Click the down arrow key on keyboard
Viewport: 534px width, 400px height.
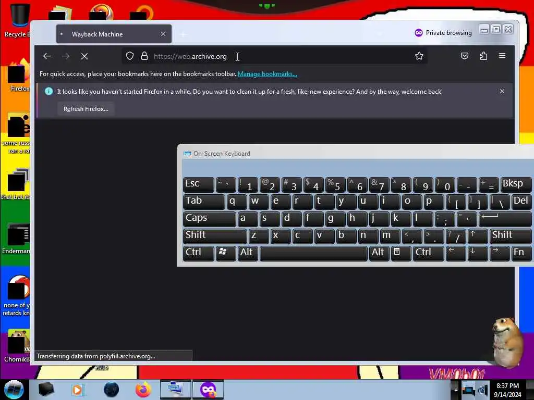(x=478, y=254)
